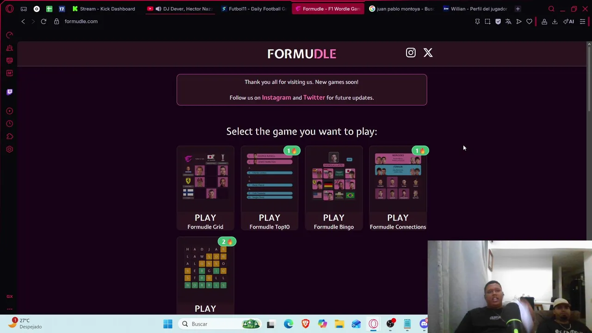Play Formudle Bingo game
592x333 pixels.
(333, 188)
